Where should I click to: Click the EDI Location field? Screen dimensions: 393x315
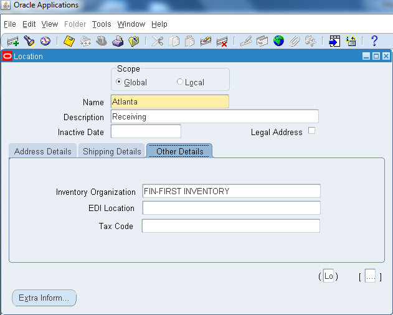(x=231, y=208)
